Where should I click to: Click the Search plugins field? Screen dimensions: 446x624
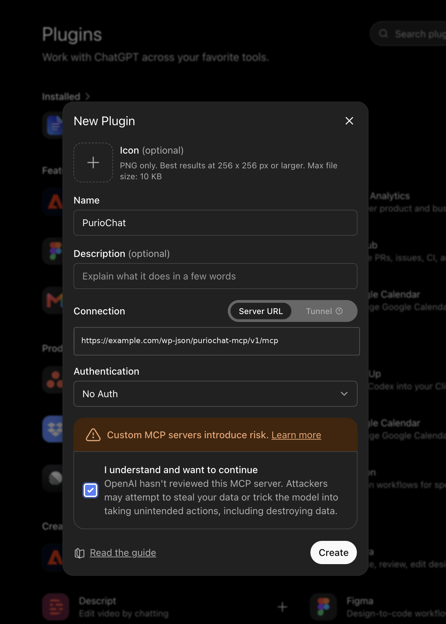(x=408, y=34)
